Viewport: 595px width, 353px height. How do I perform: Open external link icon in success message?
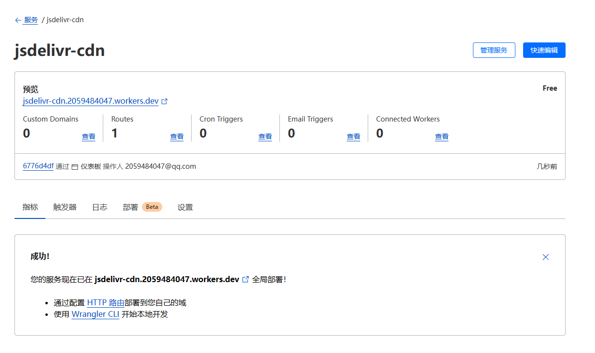click(x=246, y=279)
